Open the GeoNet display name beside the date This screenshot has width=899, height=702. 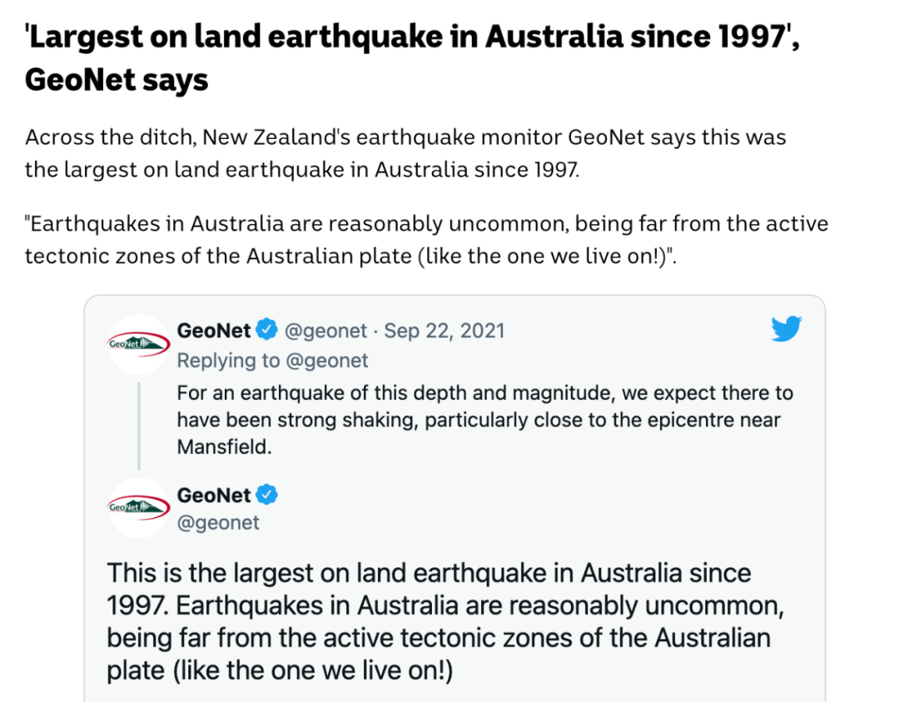(x=214, y=331)
